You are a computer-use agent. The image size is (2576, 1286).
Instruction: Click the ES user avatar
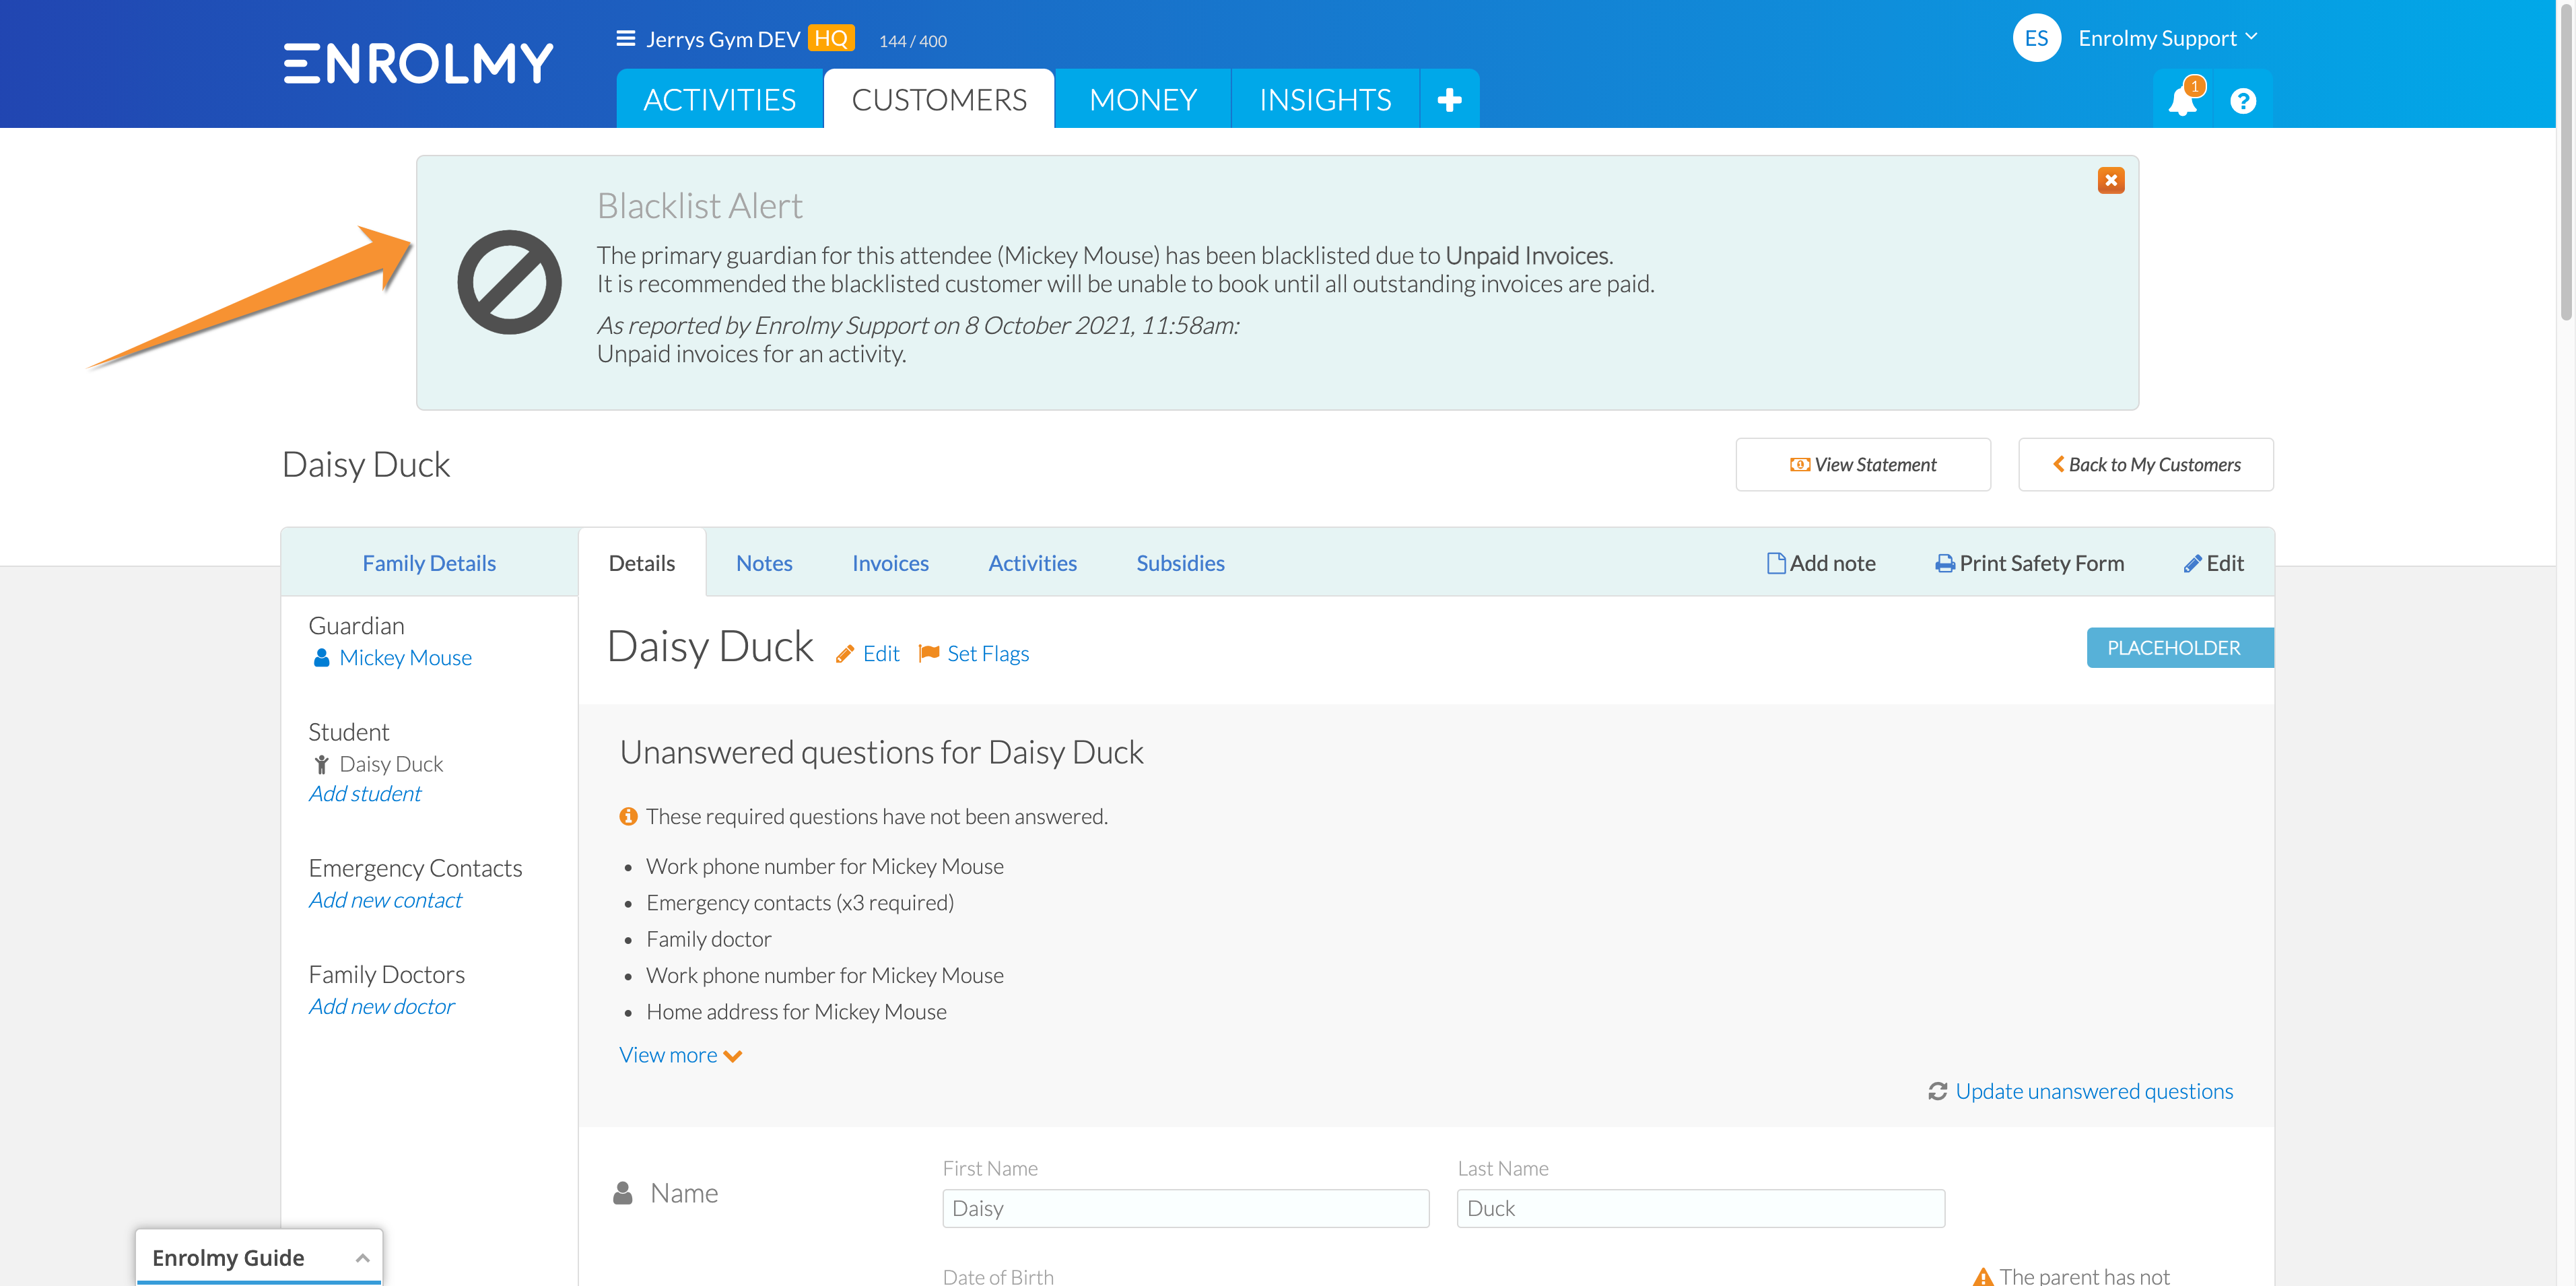[2037, 38]
